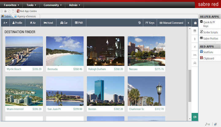This screenshot has height=127, width=221.
Task: Click the Raleigh Durham price $268.20
Action: [118, 69]
